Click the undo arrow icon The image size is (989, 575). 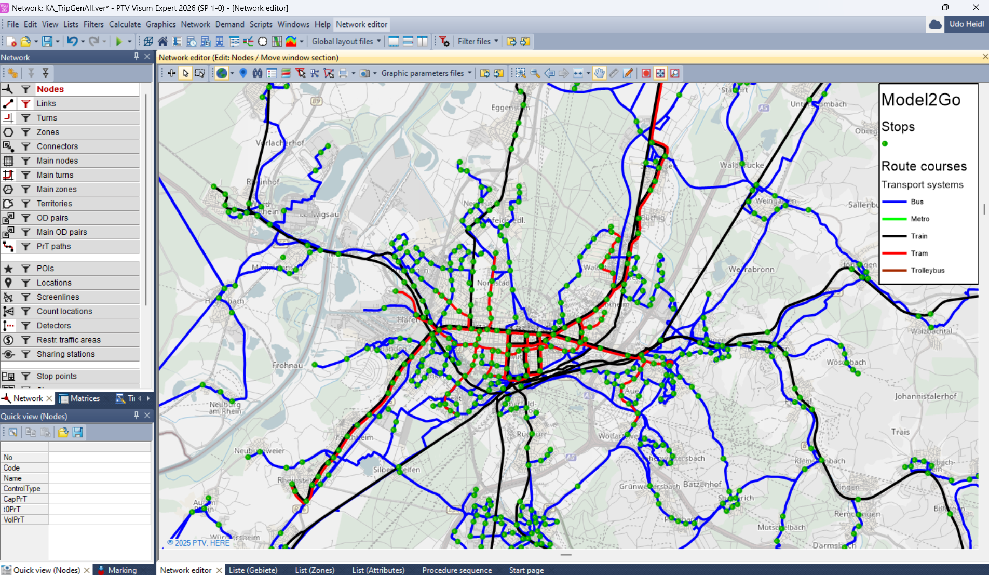72,42
